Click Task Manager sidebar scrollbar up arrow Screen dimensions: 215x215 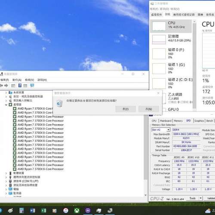click(194, 21)
